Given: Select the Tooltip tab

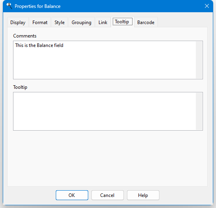Looking at the screenshot, I should coord(123,22).
